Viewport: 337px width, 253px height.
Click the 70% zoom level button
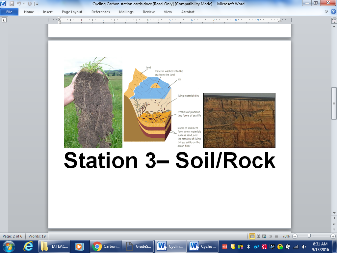click(286, 236)
